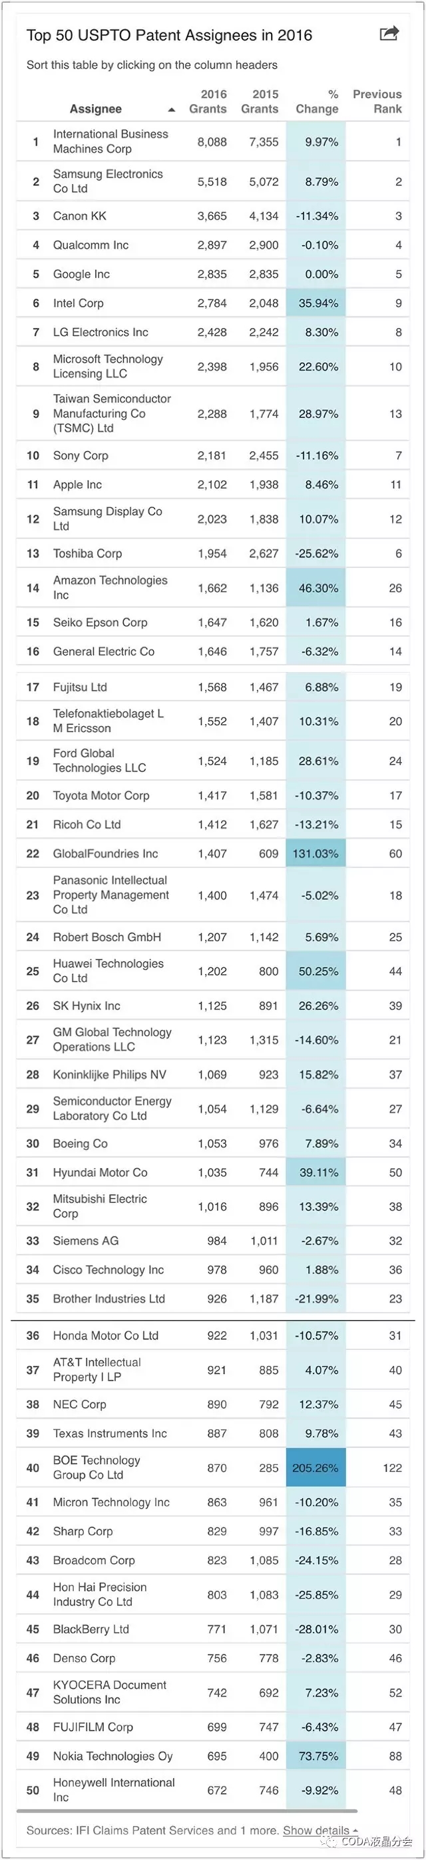This screenshot has width=426, height=1860.
Task: Select the International Business Machines Corp row
Action: click(110, 141)
